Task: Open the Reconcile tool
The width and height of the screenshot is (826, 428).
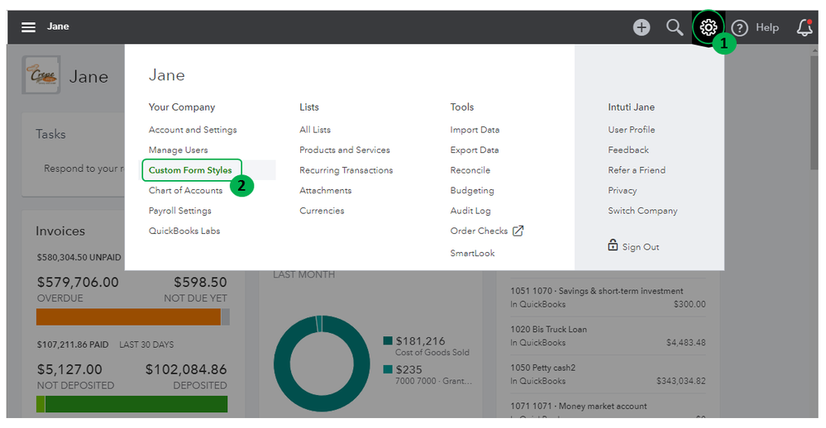Action: click(x=470, y=170)
